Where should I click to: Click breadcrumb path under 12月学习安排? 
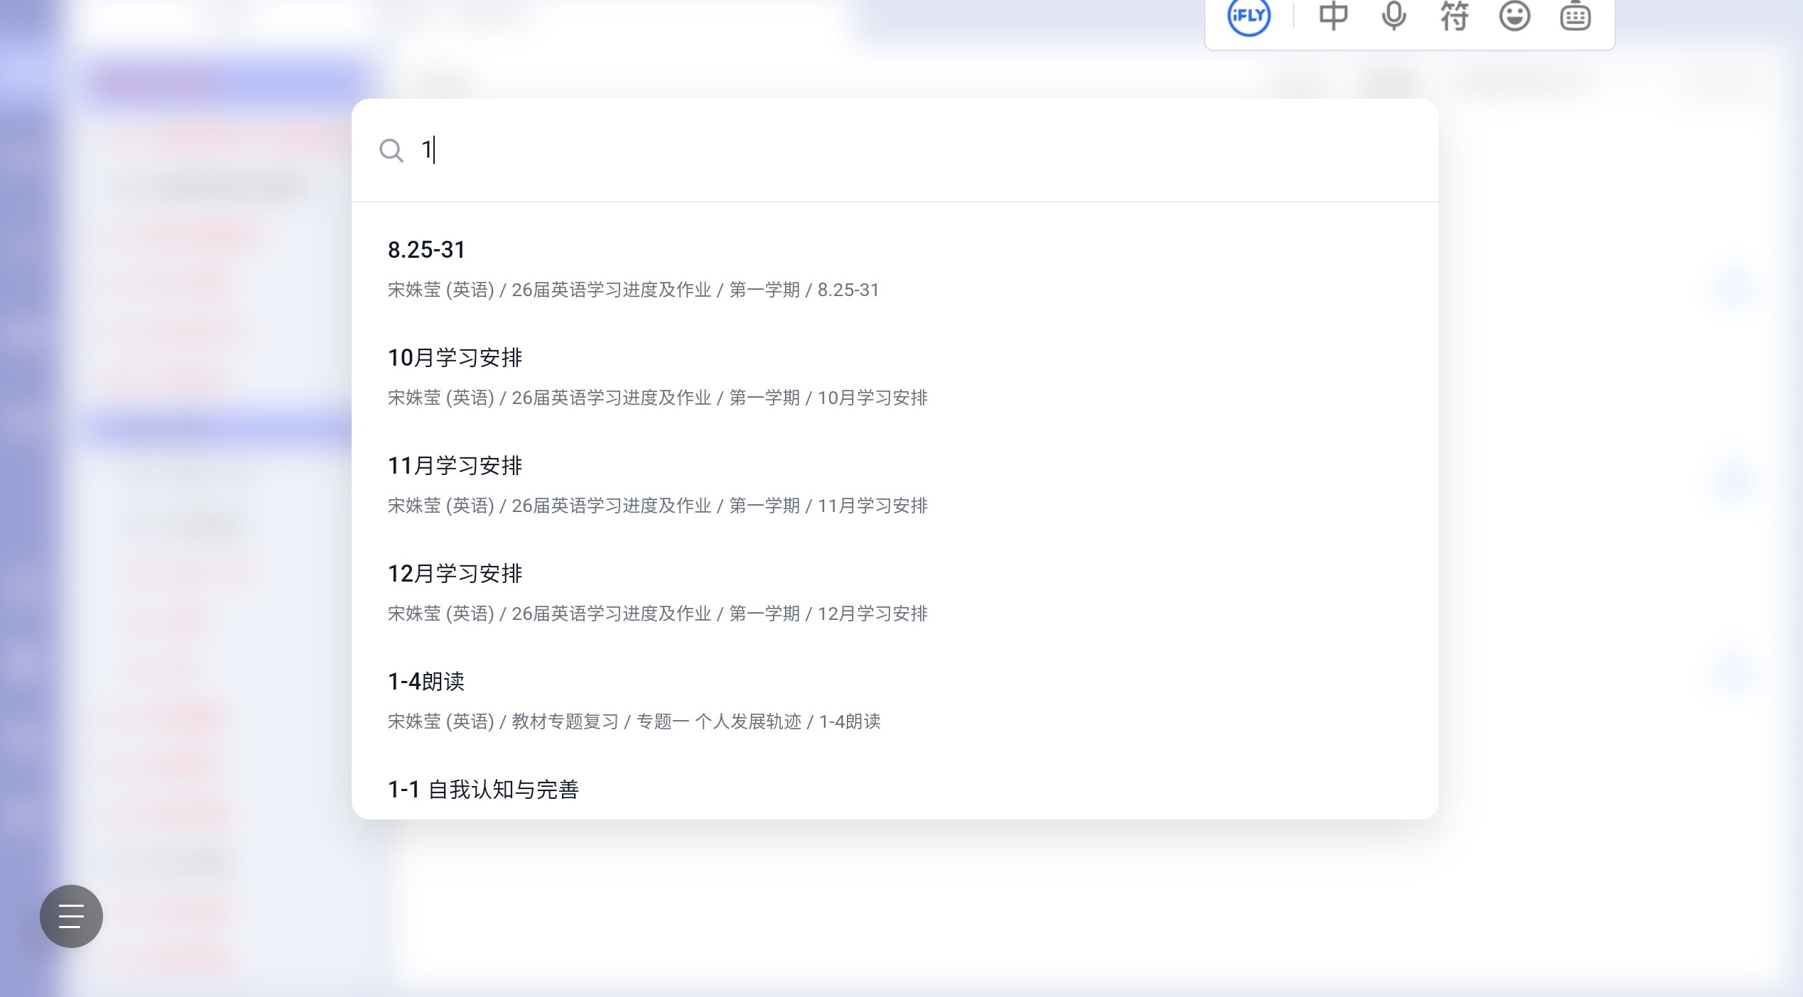pos(657,614)
